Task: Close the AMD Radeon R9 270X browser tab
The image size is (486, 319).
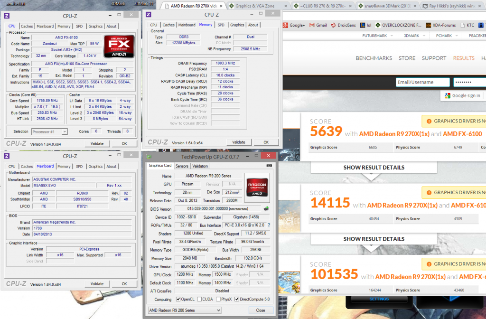Action: pos(221,6)
